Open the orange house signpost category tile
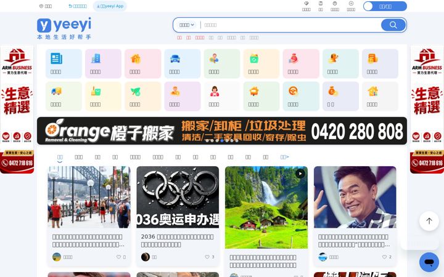444x277 pixels. tap(261, 97)
